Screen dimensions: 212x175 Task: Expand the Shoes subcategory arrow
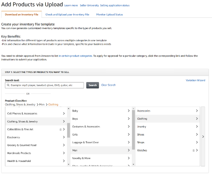tap(197, 135)
